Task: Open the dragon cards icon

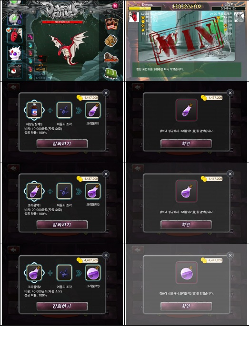Action: 112,24
